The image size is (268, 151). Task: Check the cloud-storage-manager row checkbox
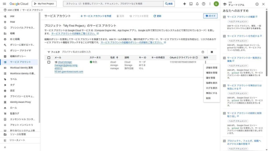pos(49,62)
